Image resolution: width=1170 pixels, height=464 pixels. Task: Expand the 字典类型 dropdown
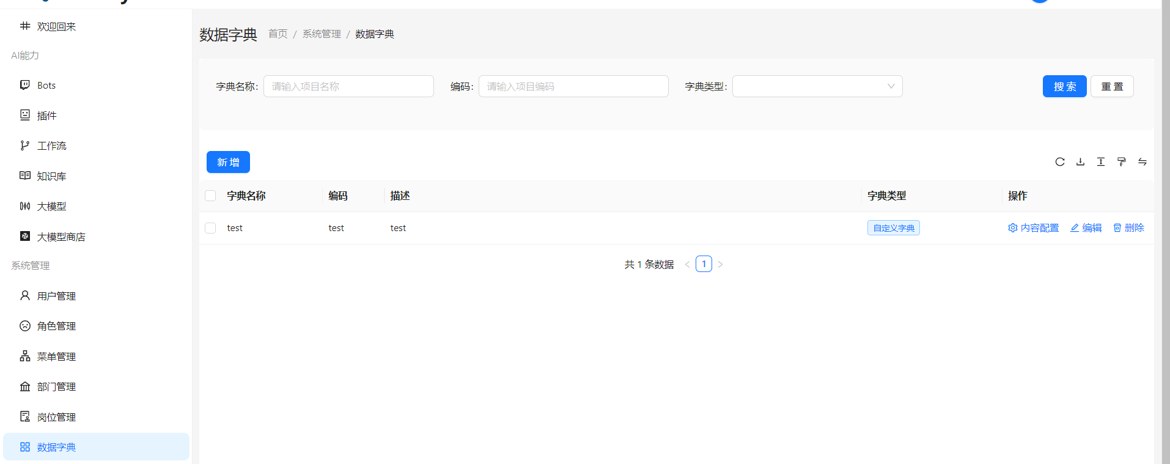pos(817,86)
